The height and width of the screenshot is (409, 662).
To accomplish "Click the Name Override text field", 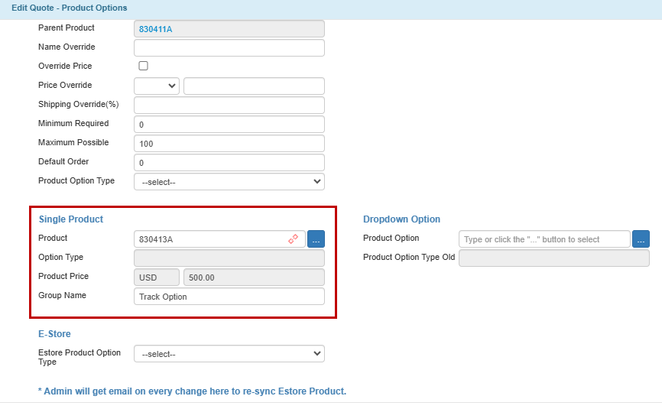I will tap(229, 47).
